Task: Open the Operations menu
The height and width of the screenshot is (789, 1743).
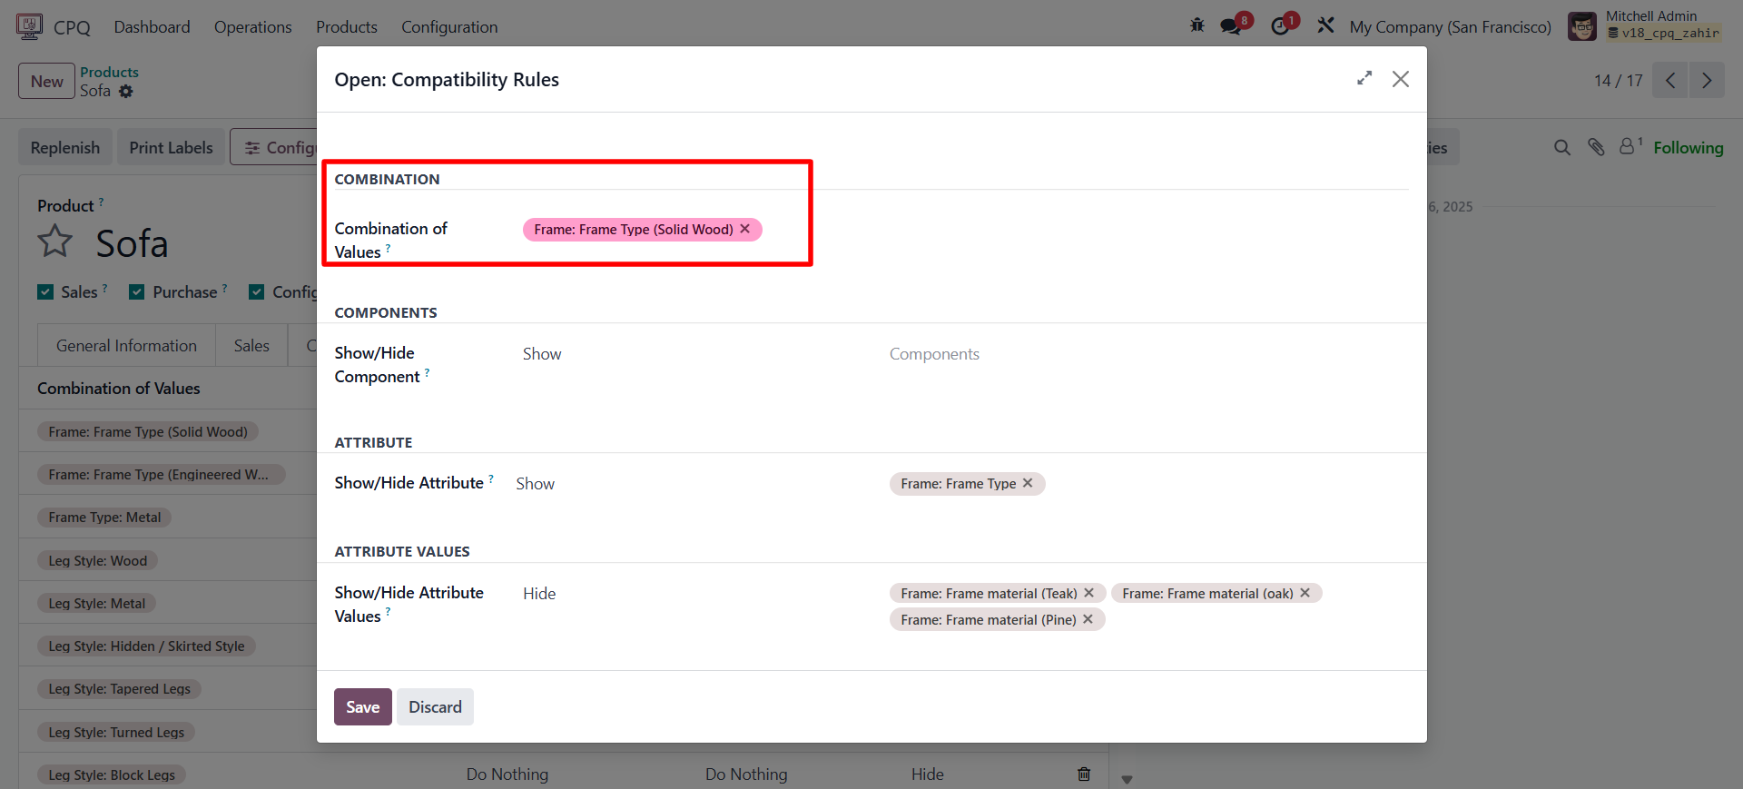Action: click(252, 27)
